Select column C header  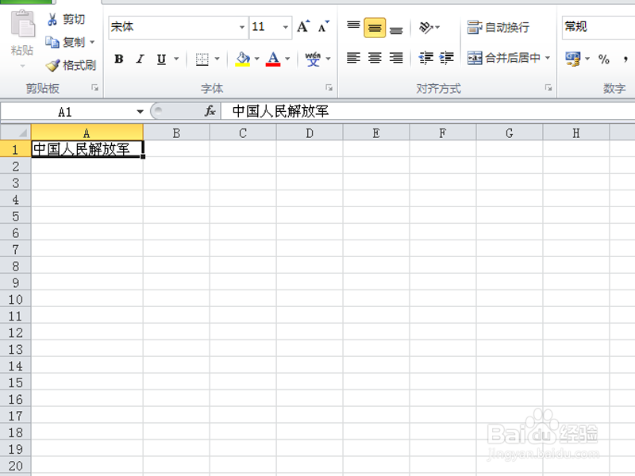pos(243,132)
